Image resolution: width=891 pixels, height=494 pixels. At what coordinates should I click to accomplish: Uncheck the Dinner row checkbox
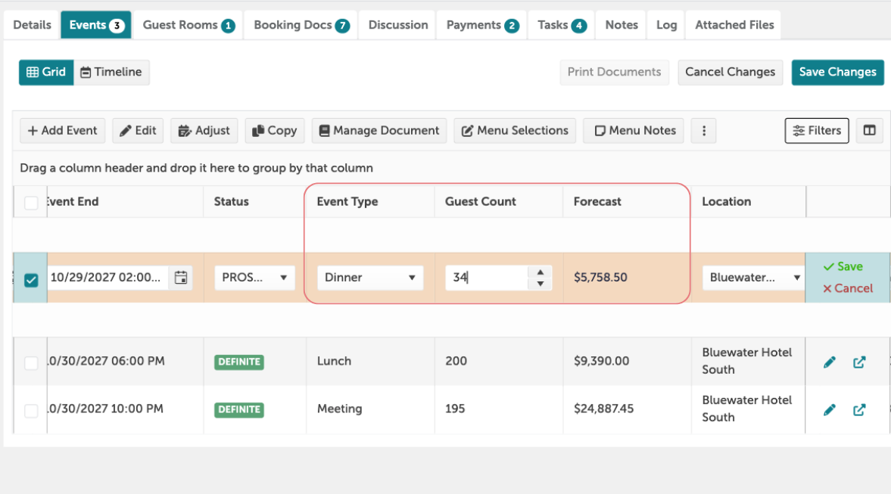[x=31, y=280]
